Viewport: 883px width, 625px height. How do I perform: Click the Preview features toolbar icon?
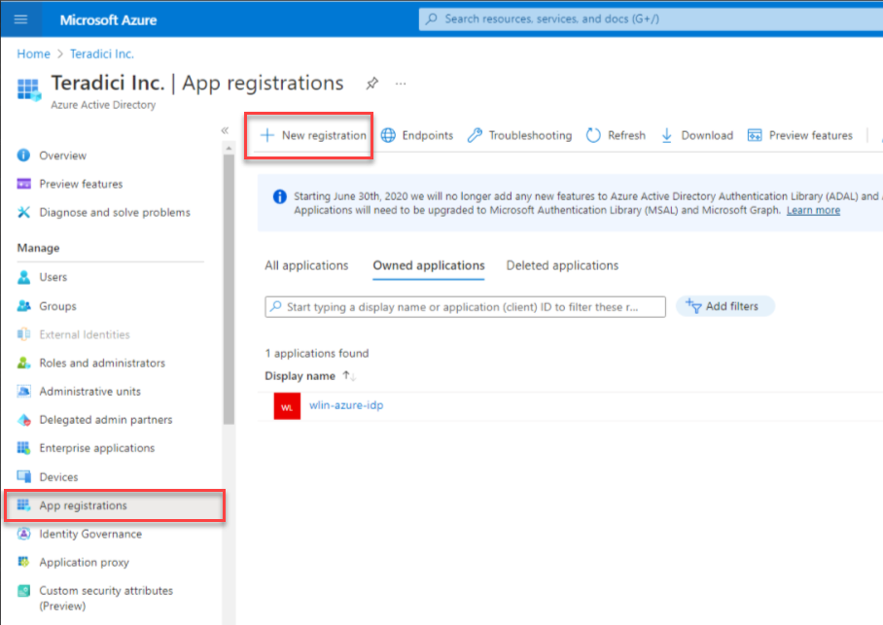pyautogui.click(x=755, y=136)
